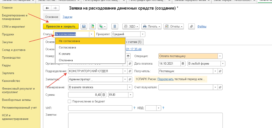
Task: Collapse the Статус dropdown arrow
Action: [x=92, y=34]
